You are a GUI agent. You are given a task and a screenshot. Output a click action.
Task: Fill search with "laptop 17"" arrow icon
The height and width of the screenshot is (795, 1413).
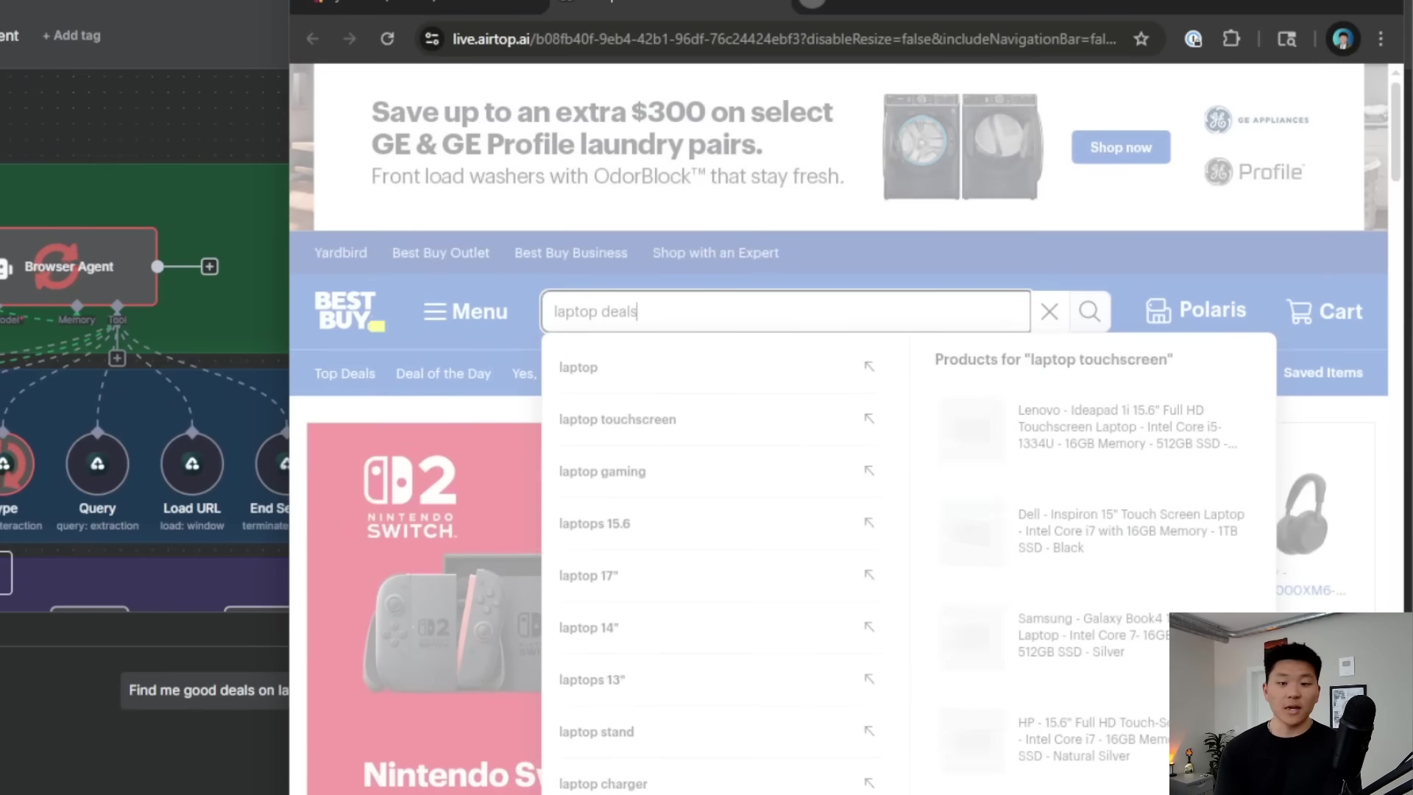coord(869,575)
